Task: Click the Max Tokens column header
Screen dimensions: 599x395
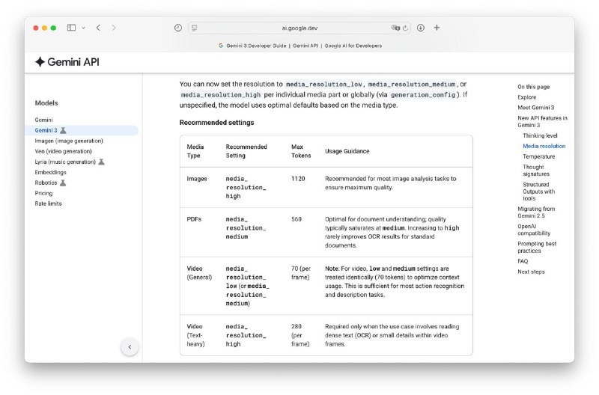Action: (301, 151)
